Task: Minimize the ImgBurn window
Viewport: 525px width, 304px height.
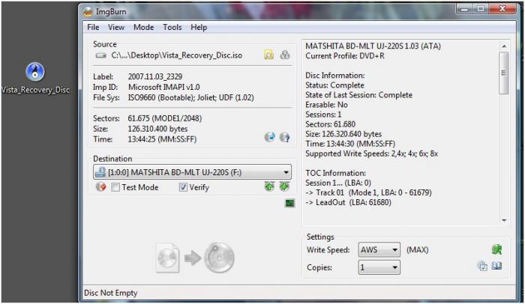Action: (464, 9)
